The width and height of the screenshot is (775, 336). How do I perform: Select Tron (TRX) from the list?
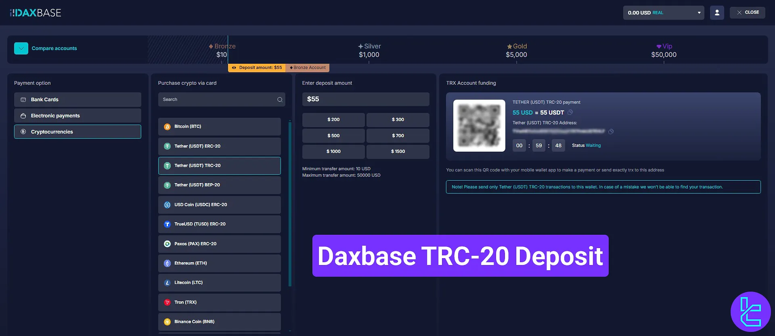[219, 303]
